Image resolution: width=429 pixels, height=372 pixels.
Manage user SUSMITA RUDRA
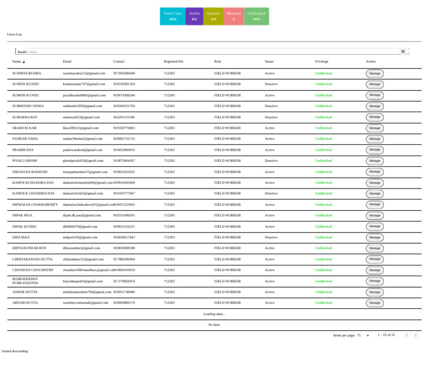[x=375, y=74]
